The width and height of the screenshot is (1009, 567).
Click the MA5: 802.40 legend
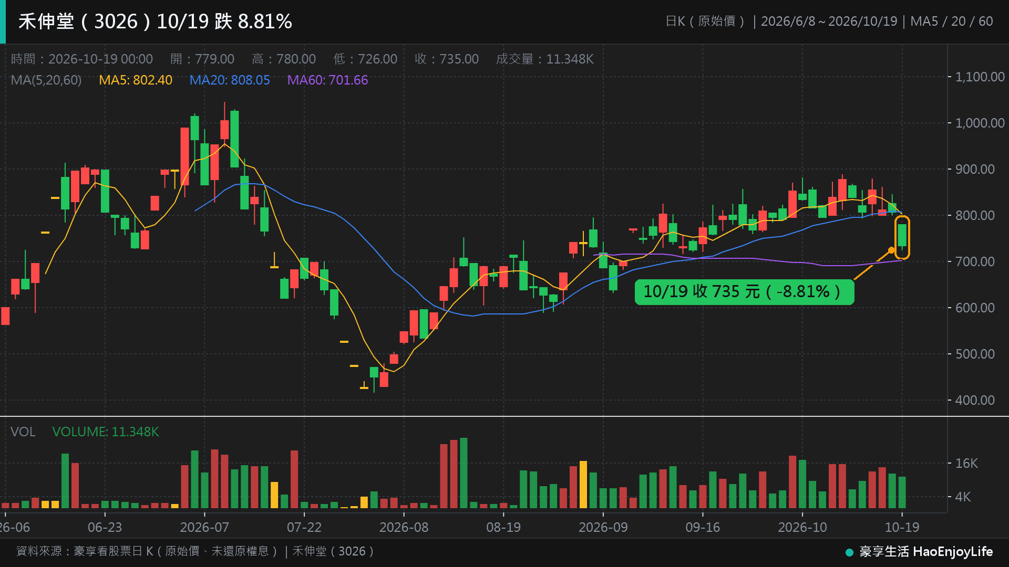pyautogui.click(x=136, y=80)
